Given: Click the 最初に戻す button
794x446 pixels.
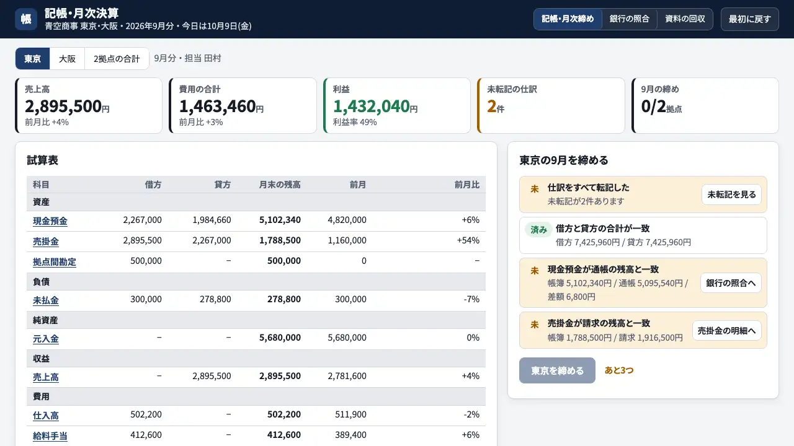Looking at the screenshot, I should [x=749, y=19].
